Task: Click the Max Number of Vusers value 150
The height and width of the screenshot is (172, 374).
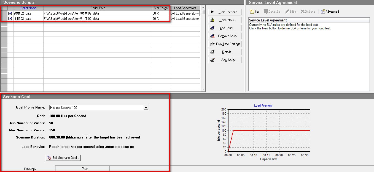Action: coord(52,130)
